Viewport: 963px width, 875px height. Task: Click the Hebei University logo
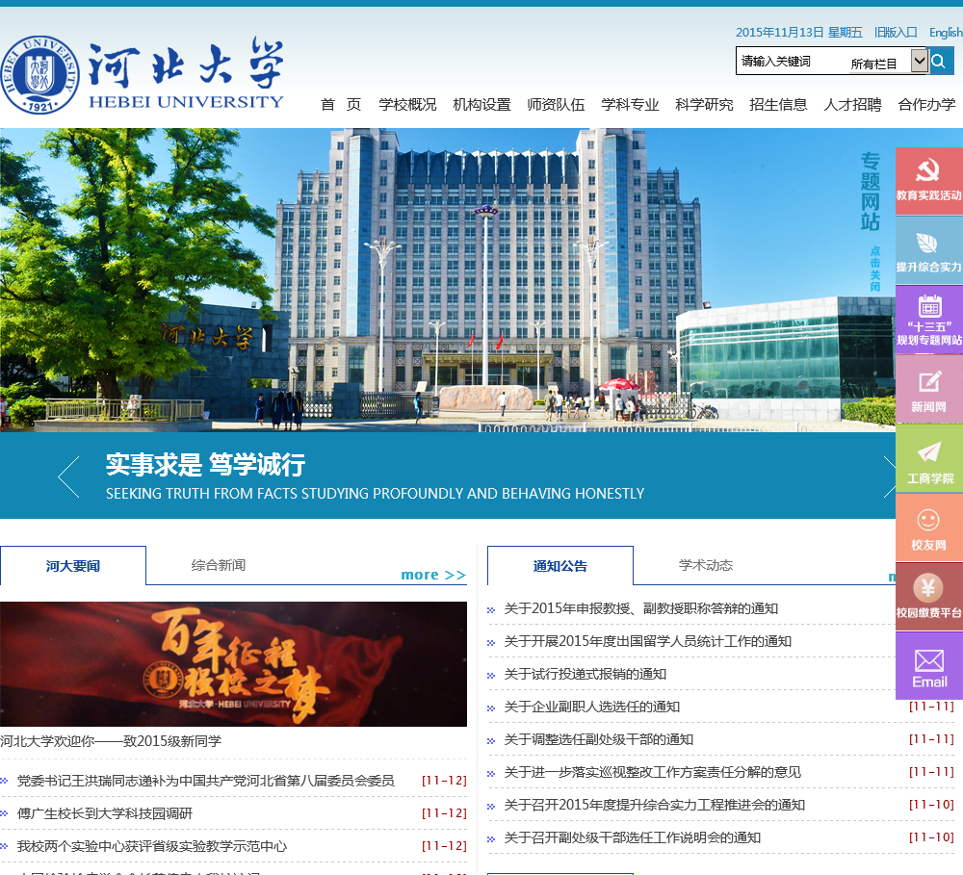[143, 74]
